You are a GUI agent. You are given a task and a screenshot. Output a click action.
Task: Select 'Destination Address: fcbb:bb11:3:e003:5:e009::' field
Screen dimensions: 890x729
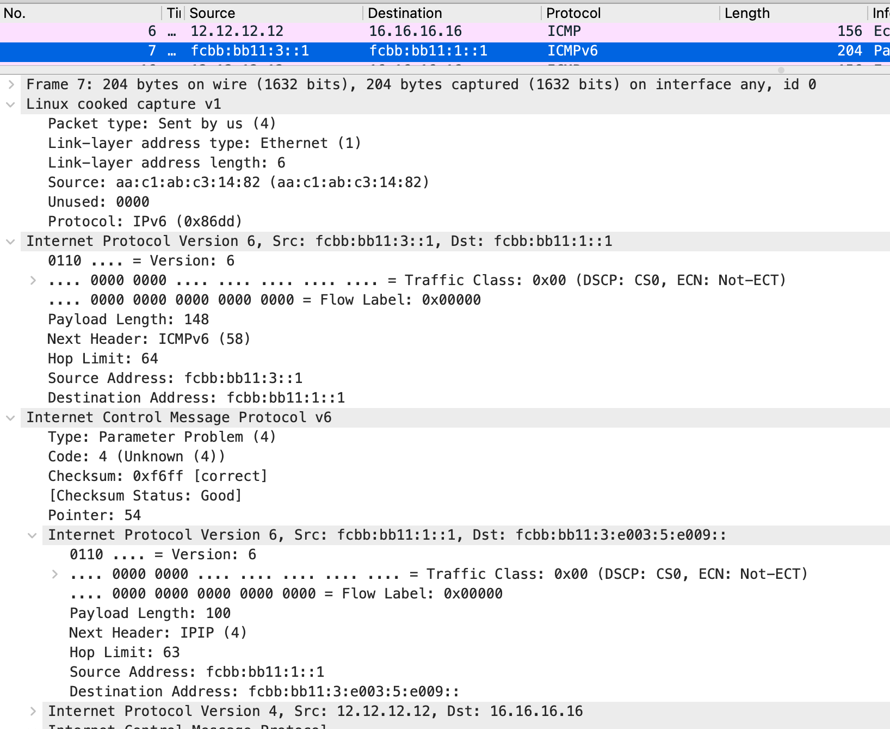(265, 691)
